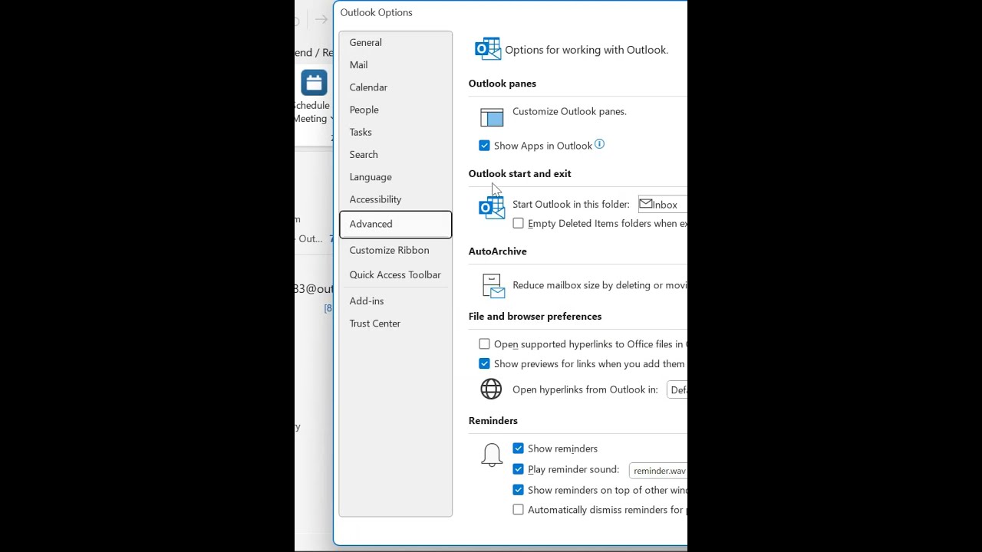The height and width of the screenshot is (552, 982).
Task: Click the 'Reminders' section header
Action: click(x=493, y=421)
